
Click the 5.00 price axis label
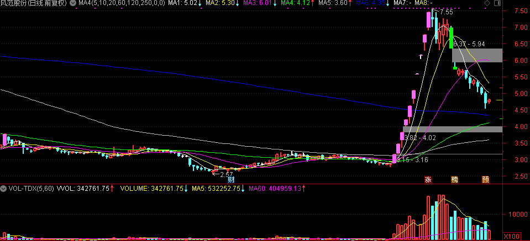[x=521, y=94]
